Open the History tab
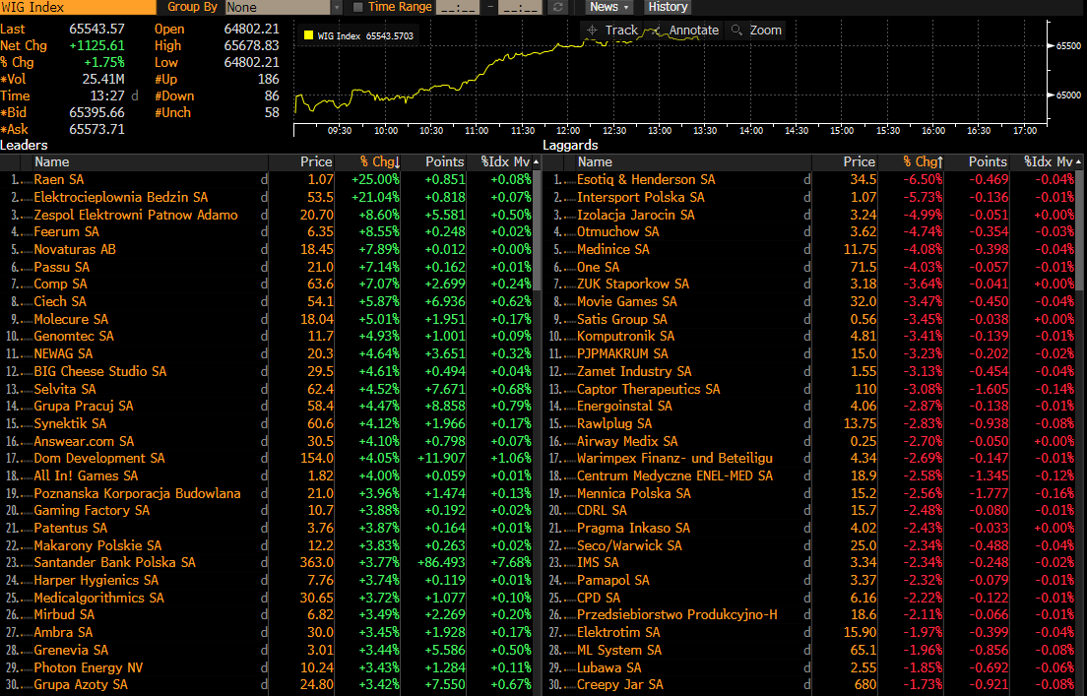The height and width of the screenshot is (696, 1087). [668, 7]
